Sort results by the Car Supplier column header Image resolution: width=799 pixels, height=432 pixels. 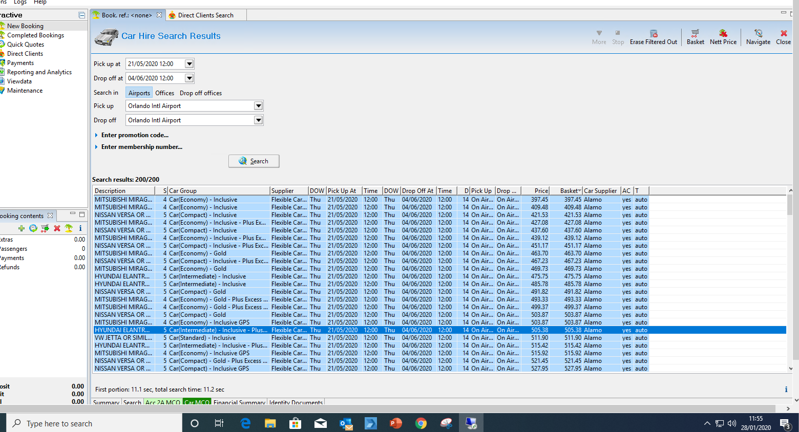[601, 191]
